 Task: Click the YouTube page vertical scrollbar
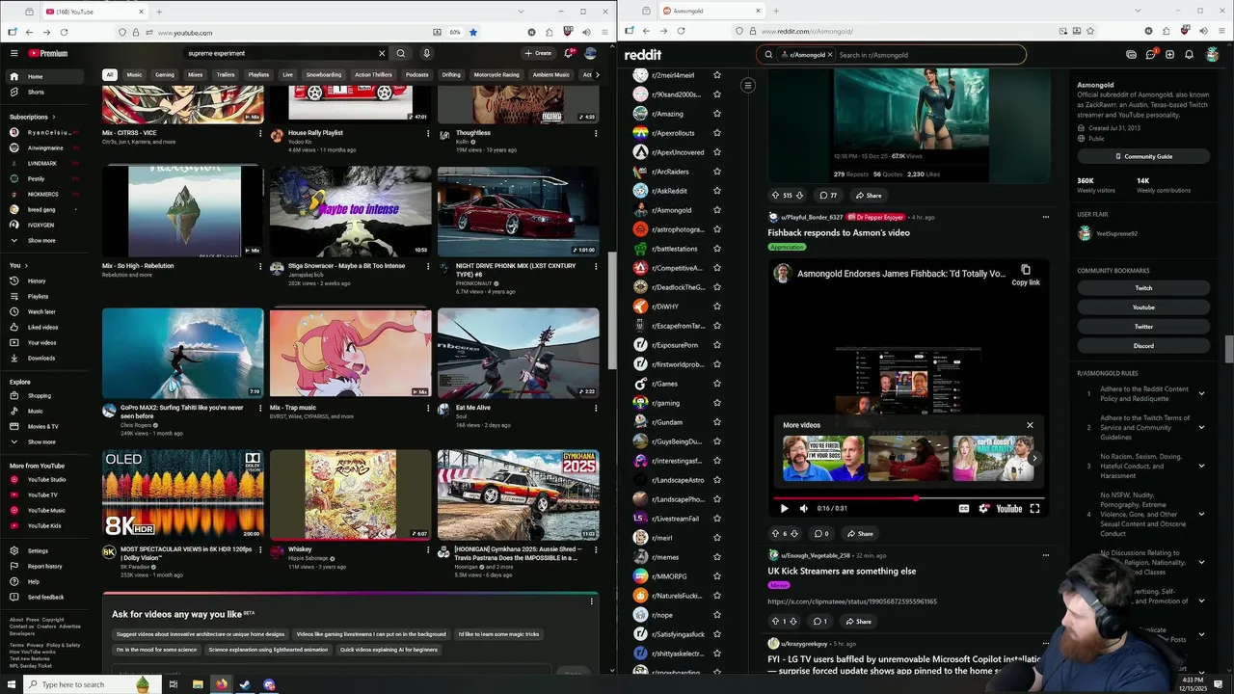[x=612, y=308]
